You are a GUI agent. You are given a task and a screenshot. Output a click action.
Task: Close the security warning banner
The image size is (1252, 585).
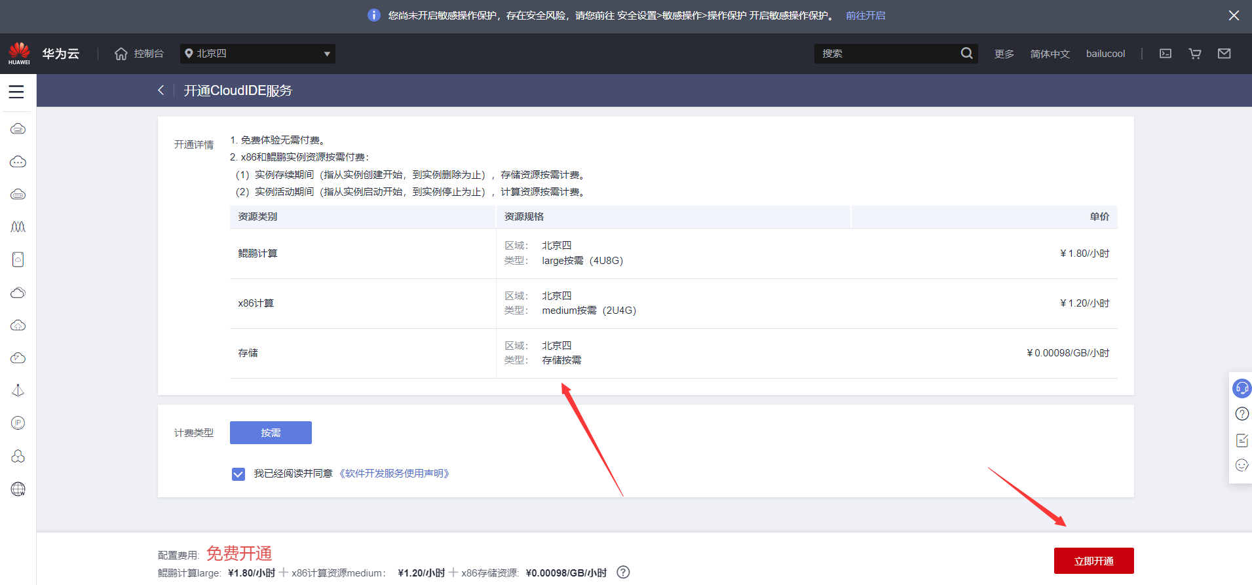[1234, 15]
